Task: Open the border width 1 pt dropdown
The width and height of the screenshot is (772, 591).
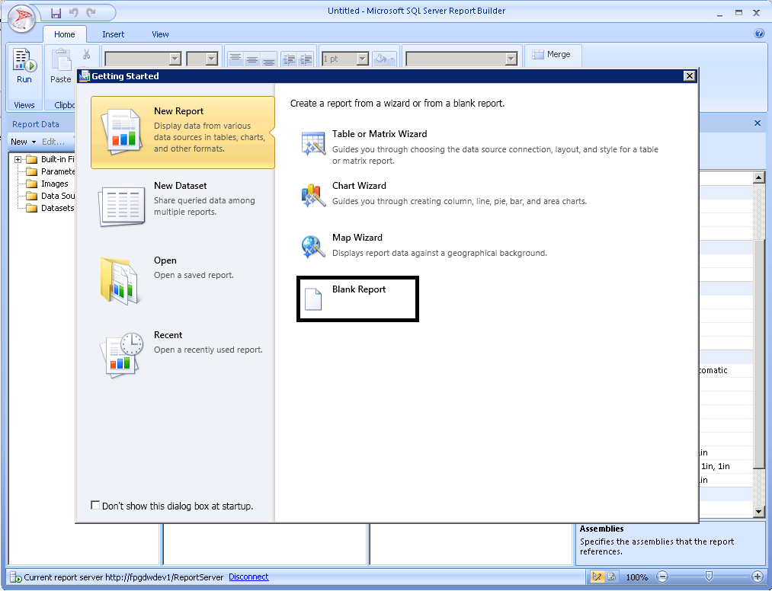Action: (x=363, y=59)
